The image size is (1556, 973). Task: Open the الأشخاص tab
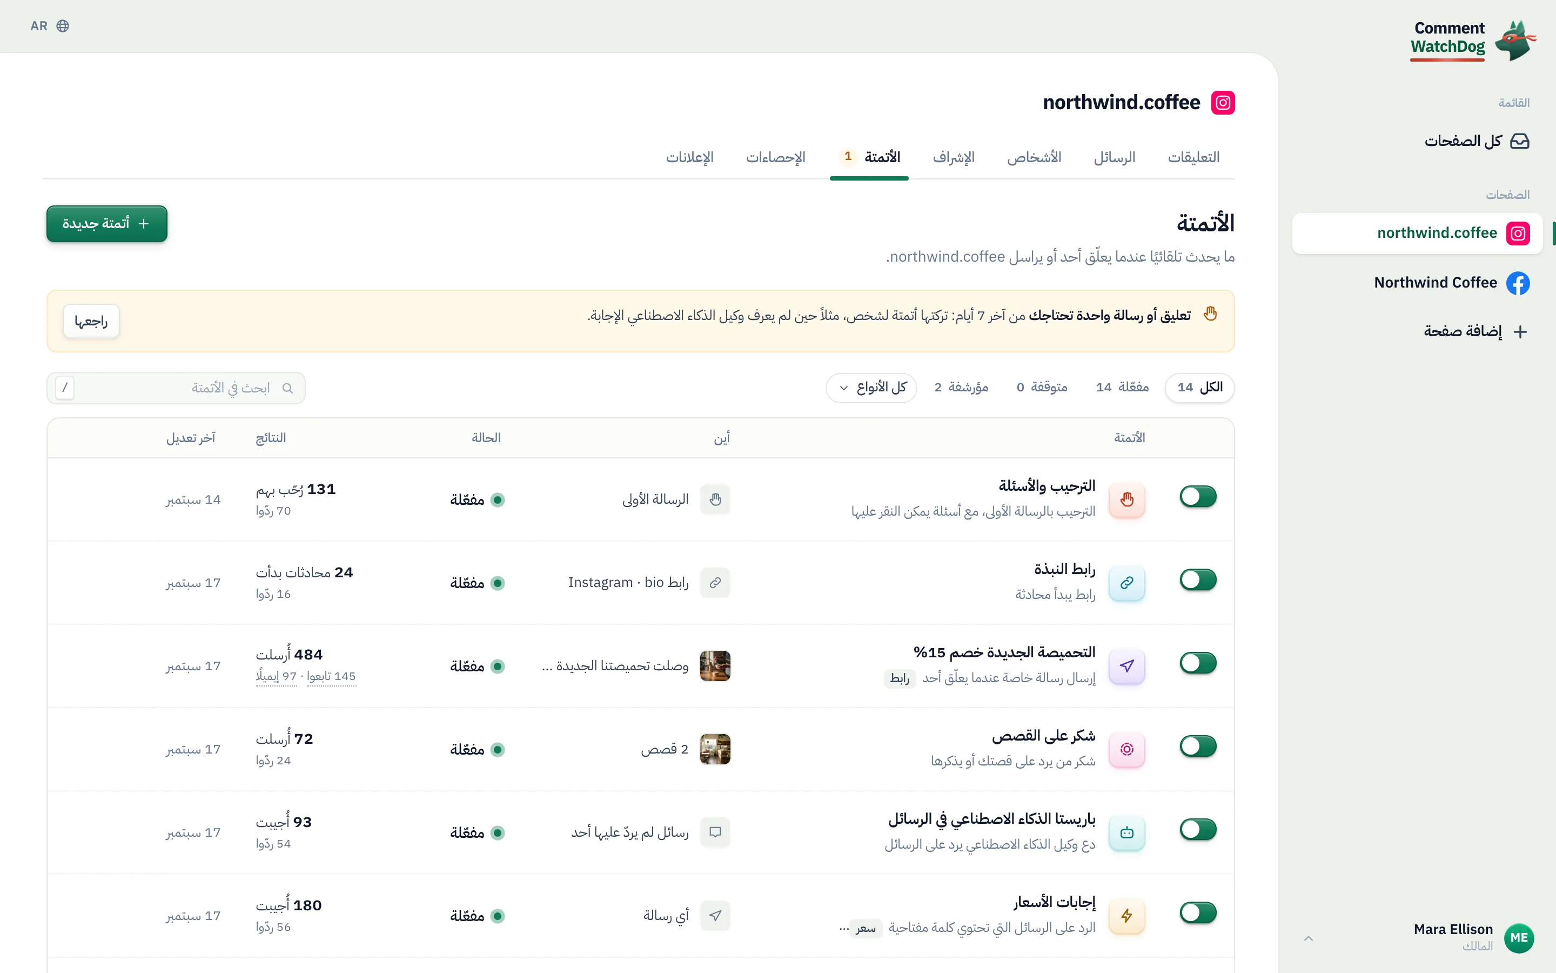(1034, 158)
